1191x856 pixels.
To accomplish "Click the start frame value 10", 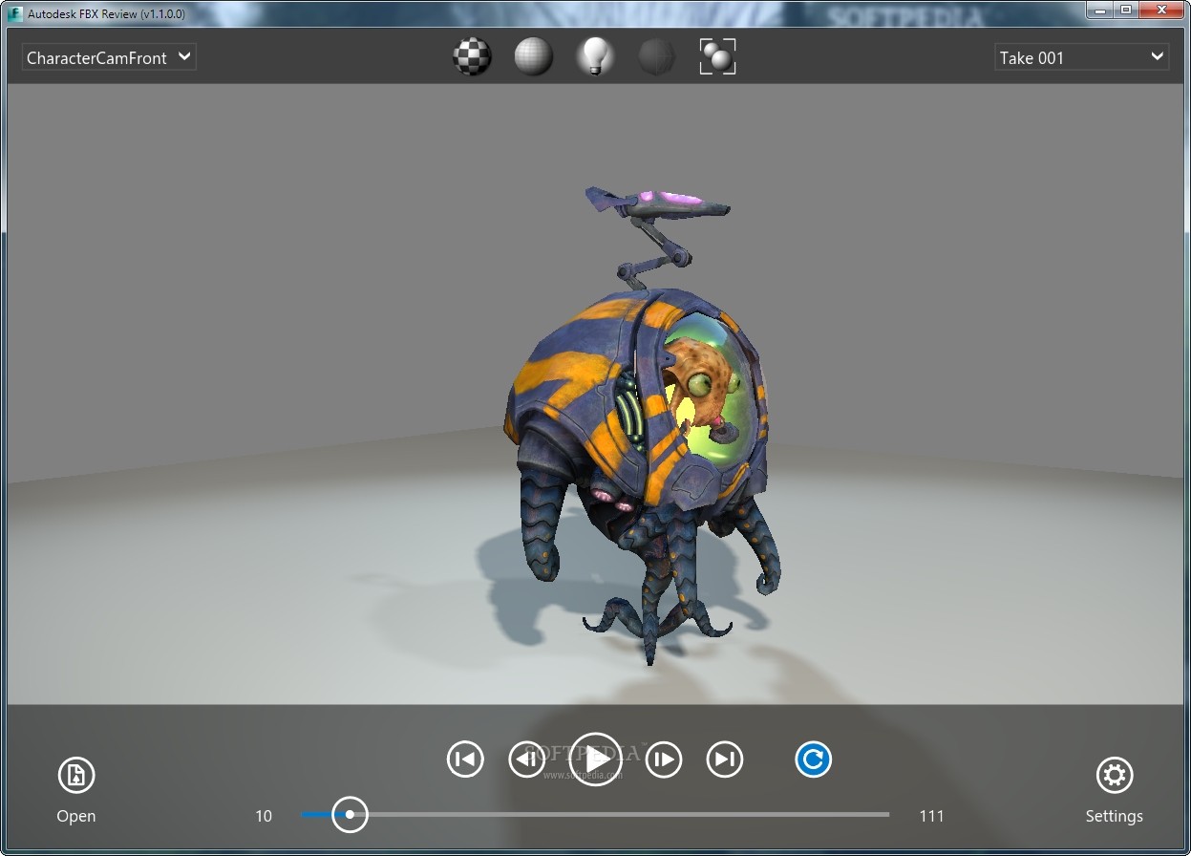I will click(x=264, y=816).
